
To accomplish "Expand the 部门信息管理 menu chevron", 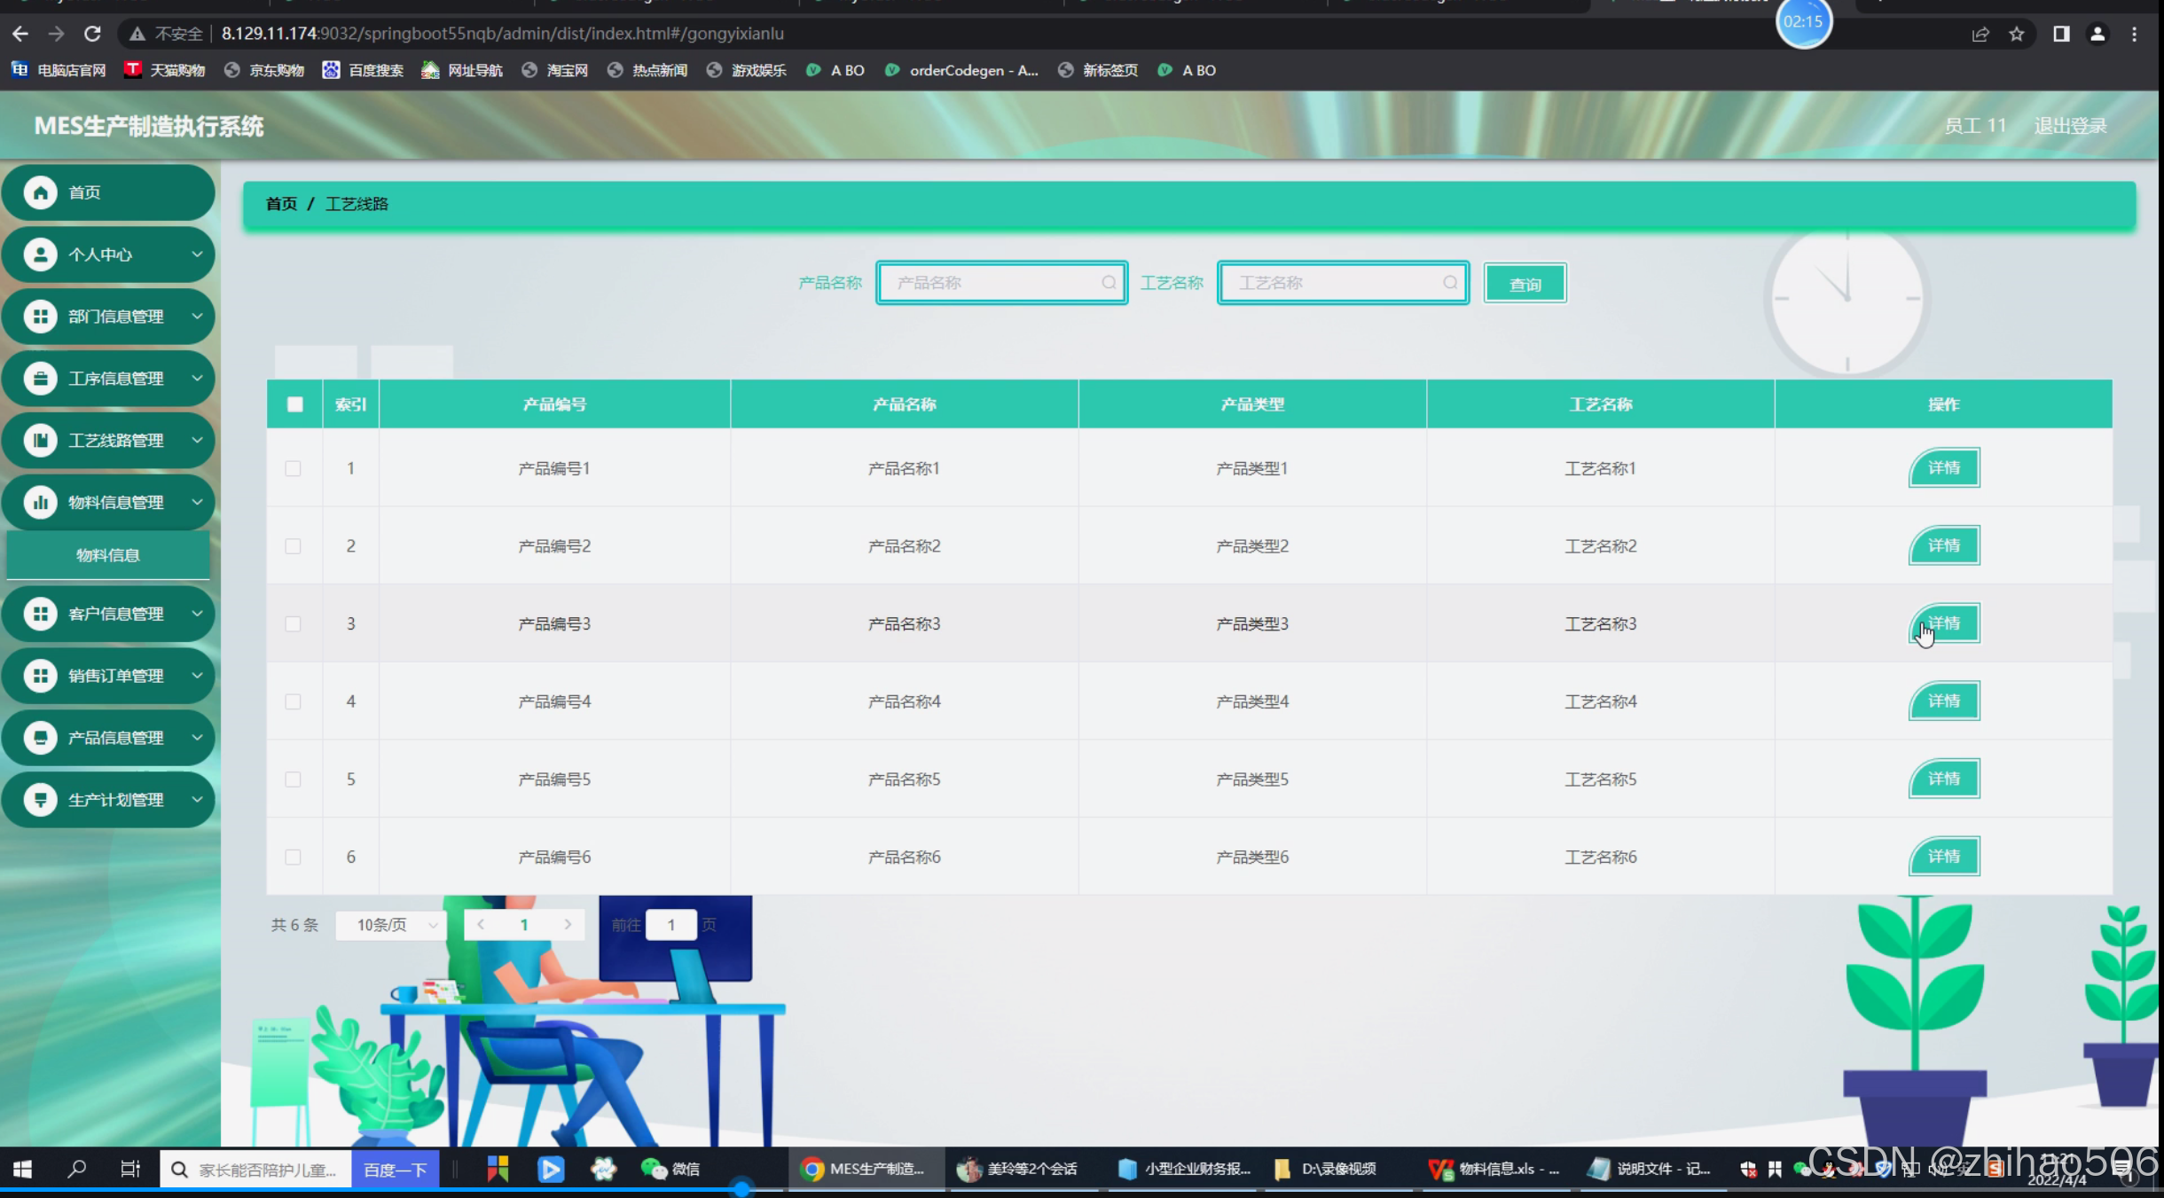I will (197, 317).
